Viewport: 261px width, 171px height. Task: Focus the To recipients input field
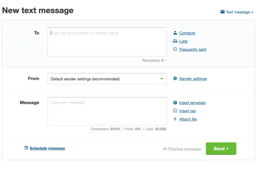tap(107, 42)
